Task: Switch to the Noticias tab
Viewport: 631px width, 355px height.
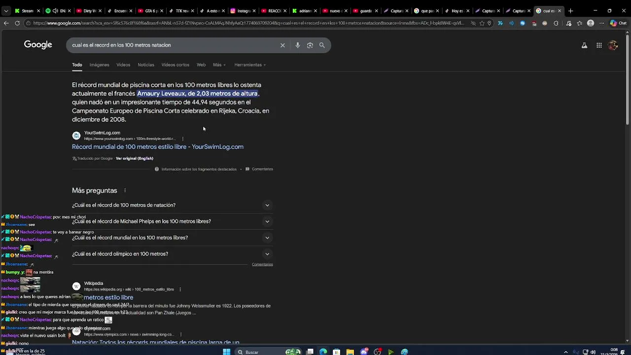Action: 146,65
